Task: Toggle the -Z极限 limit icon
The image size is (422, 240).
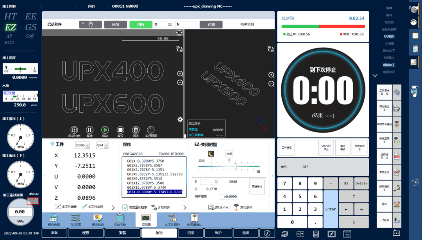Action: click(x=397, y=220)
